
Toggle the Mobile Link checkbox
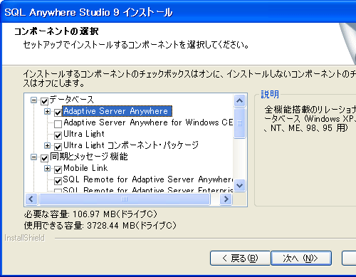pos(58,169)
